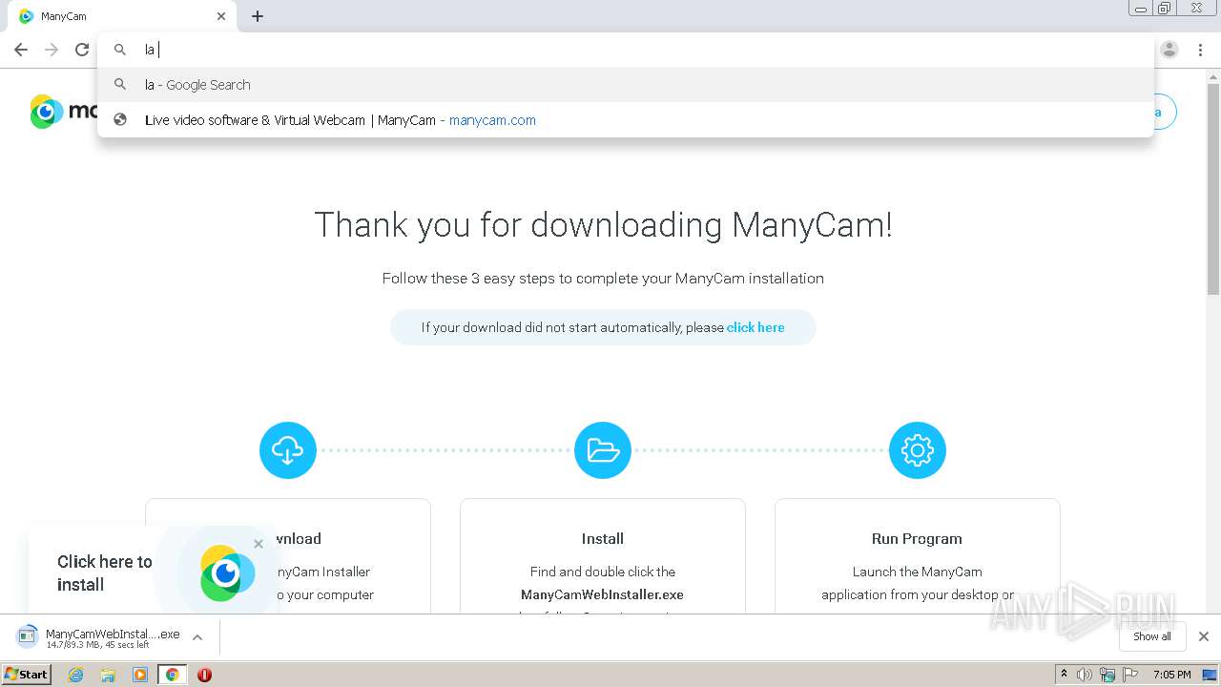This screenshot has width=1221, height=687.
Task: Click the 'Click here to install' popup text
Action: click(x=104, y=572)
